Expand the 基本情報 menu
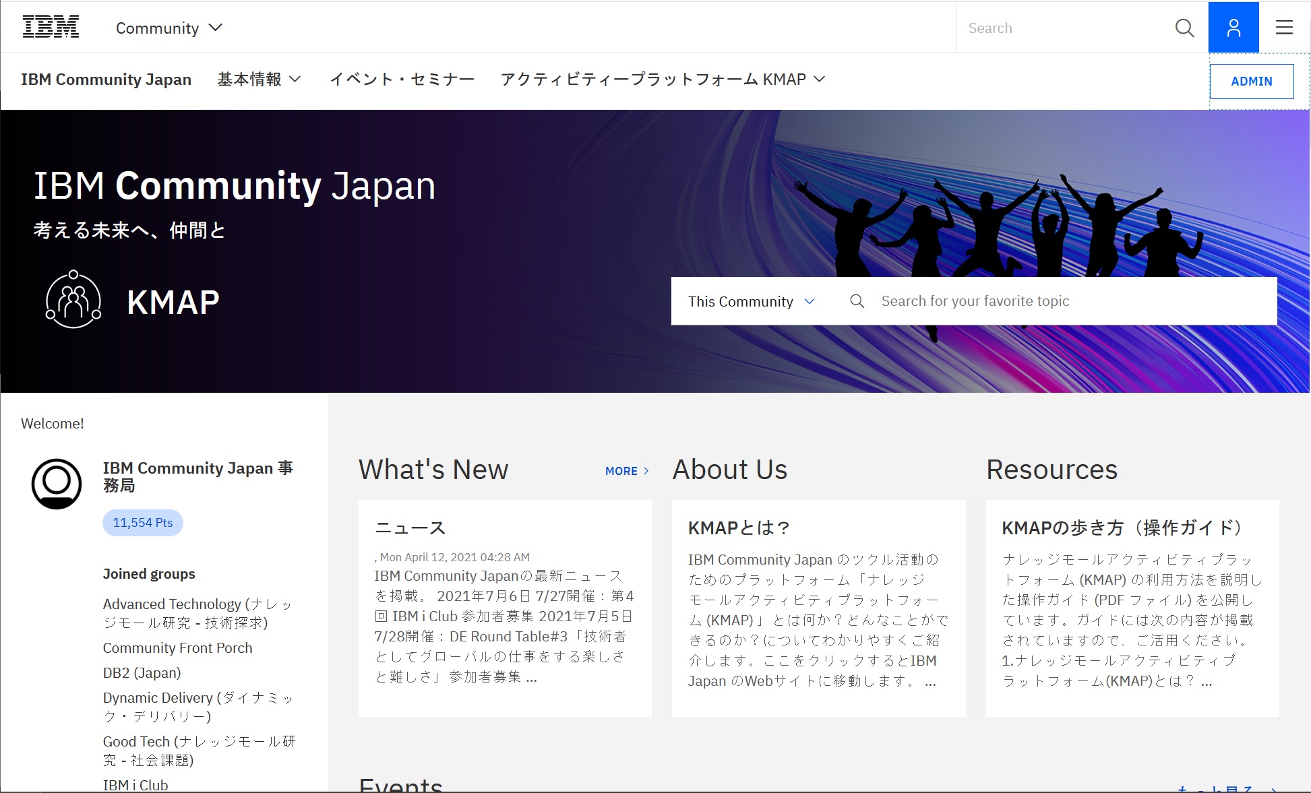The image size is (1311, 793). click(x=259, y=80)
